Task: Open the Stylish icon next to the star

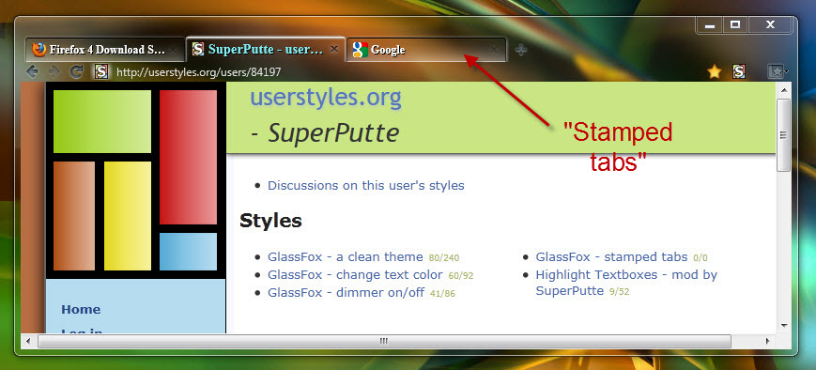Action: click(738, 71)
